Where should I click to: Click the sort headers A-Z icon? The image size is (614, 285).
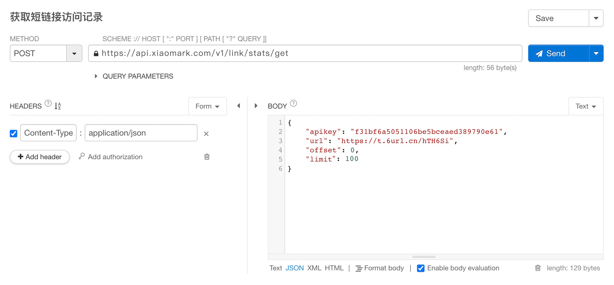(x=58, y=106)
